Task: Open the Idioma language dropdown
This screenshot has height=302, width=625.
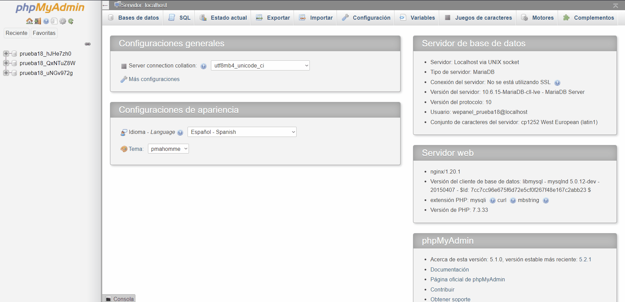Action: (242, 132)
